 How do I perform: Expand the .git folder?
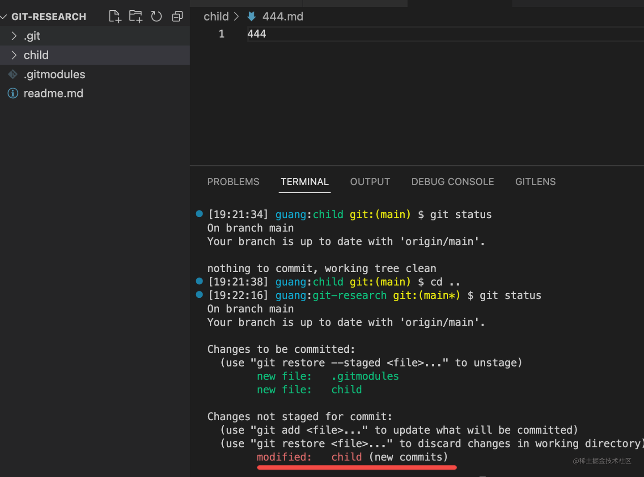tap(14, 36)
